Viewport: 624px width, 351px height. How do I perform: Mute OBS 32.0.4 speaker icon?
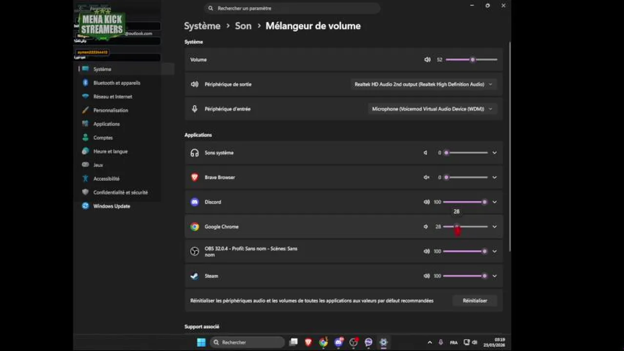tap(426, 252)
